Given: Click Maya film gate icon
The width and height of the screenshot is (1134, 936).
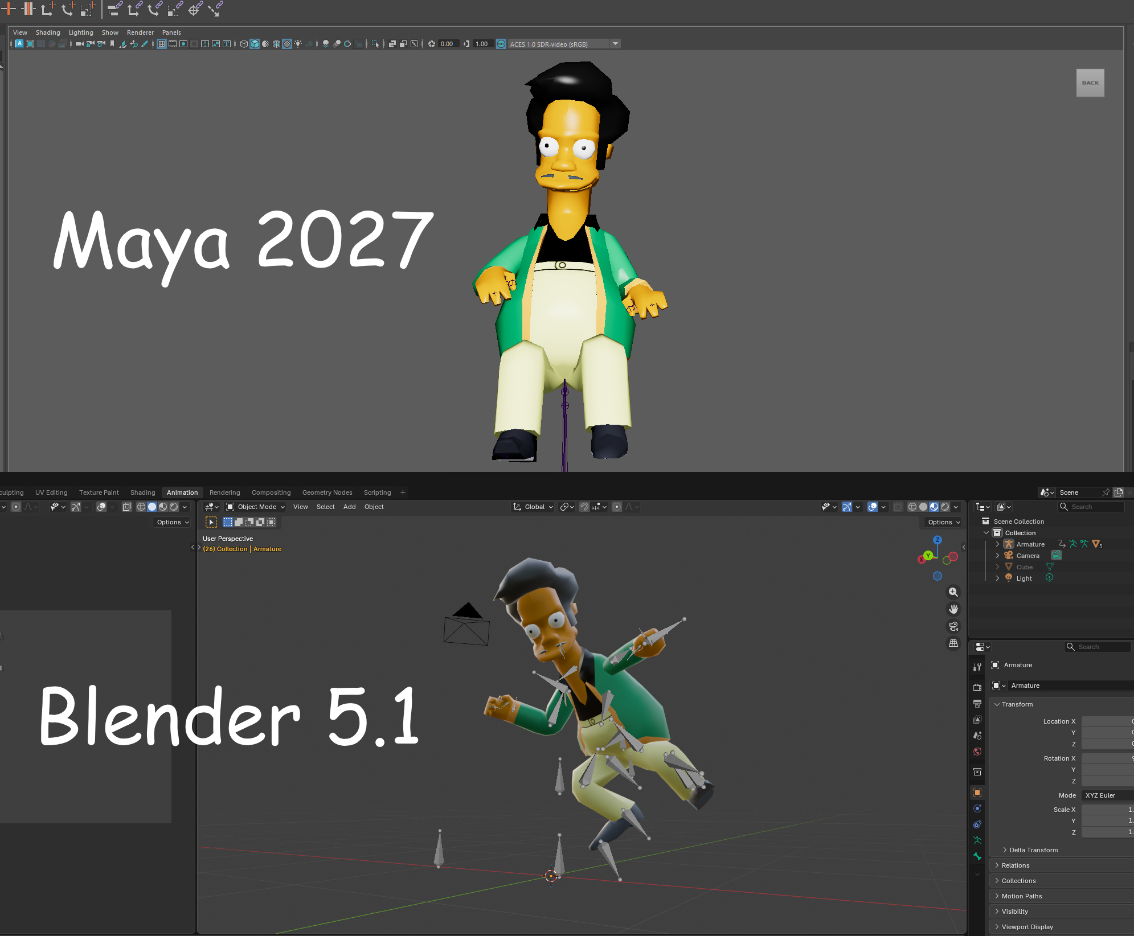Looking at the screenshot, I should (x=172, y=44).
